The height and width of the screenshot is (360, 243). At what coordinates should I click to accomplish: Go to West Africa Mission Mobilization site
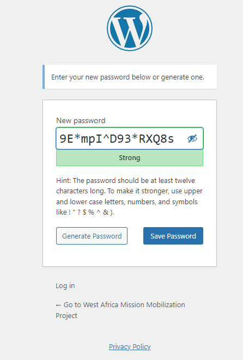[x=120, y=310]
